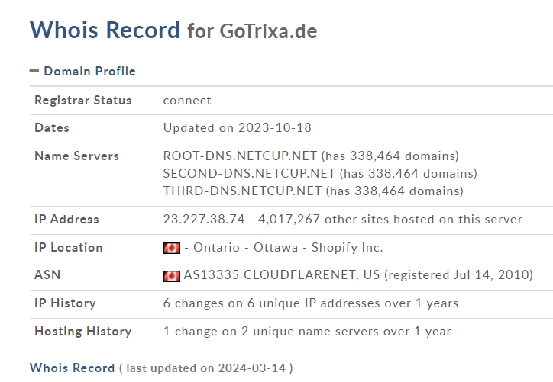Click the Name Servers label

click(x=76, y=156)
